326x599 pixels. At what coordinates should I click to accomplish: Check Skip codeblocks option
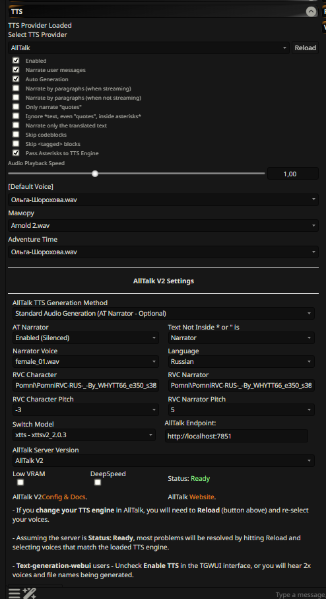point(16,135)
